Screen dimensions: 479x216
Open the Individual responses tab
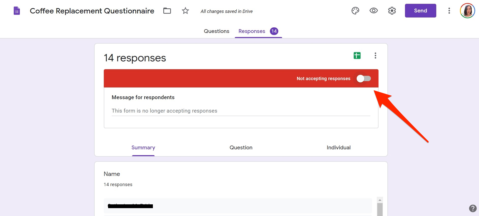pos(339,148)
